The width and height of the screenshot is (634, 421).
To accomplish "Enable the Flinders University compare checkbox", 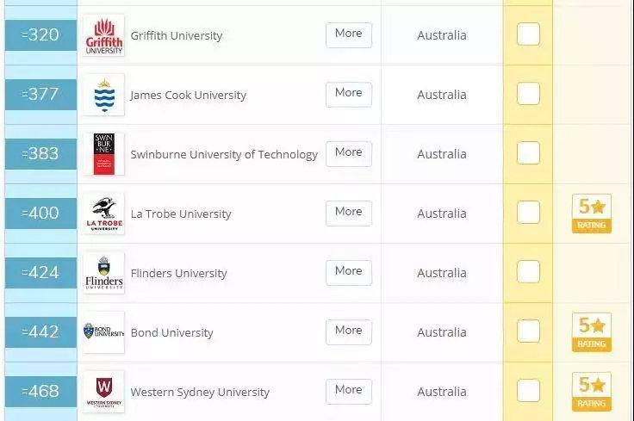I will pos(528,271).
